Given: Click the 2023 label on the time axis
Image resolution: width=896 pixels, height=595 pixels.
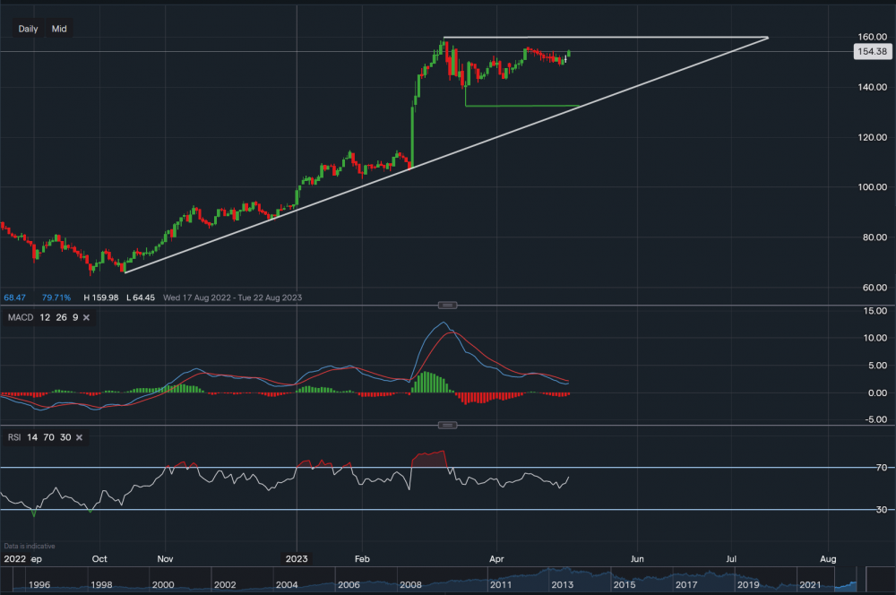Looking at the screenshot, I should pos(297,557).
